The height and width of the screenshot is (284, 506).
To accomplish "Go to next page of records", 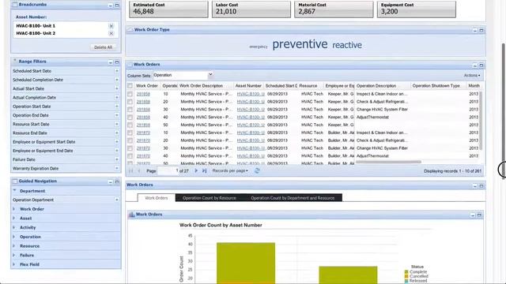I will tap(196, 170).
